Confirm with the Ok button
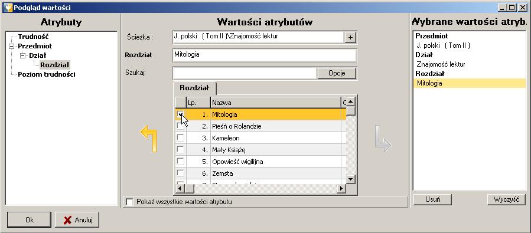 30,220
